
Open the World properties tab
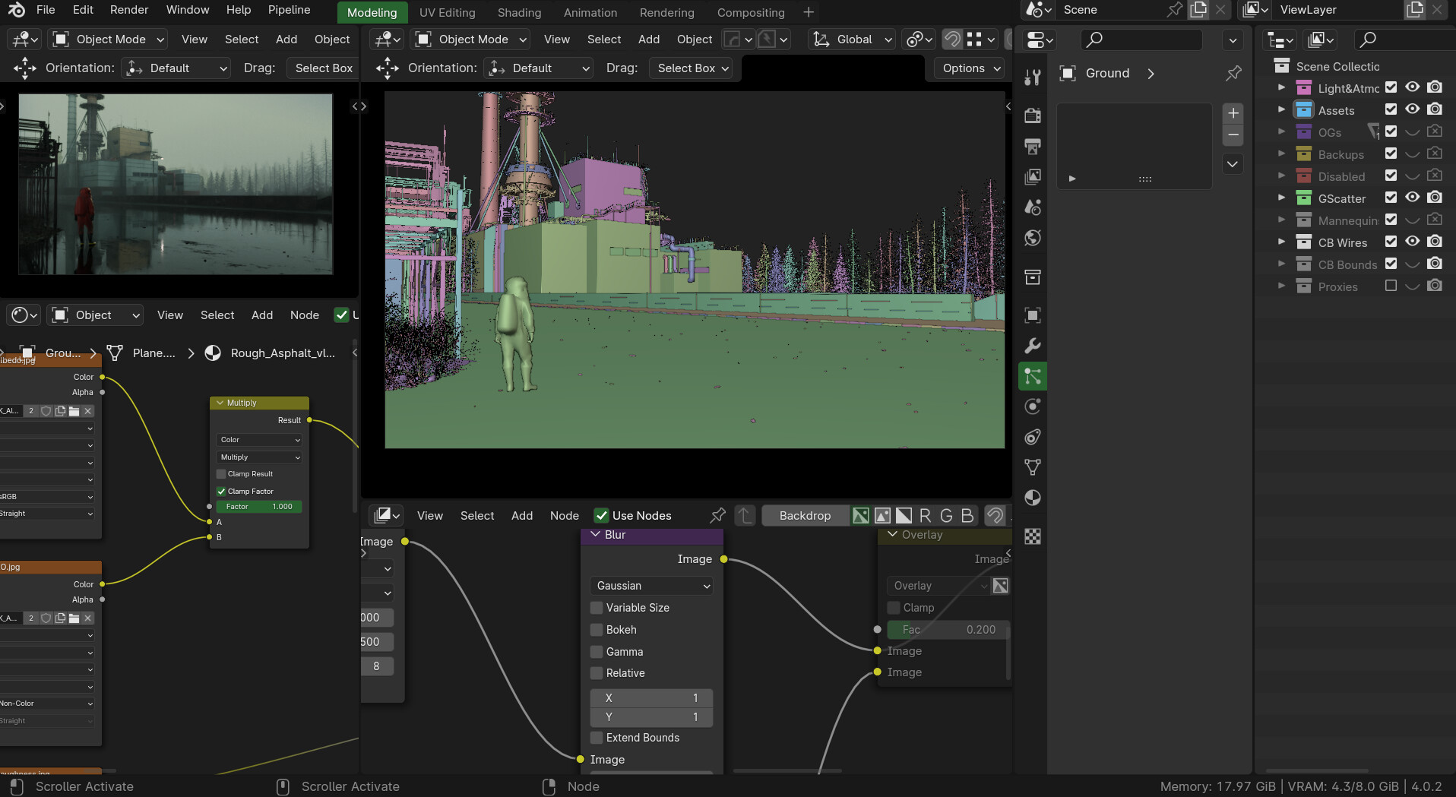(1033, 239)
